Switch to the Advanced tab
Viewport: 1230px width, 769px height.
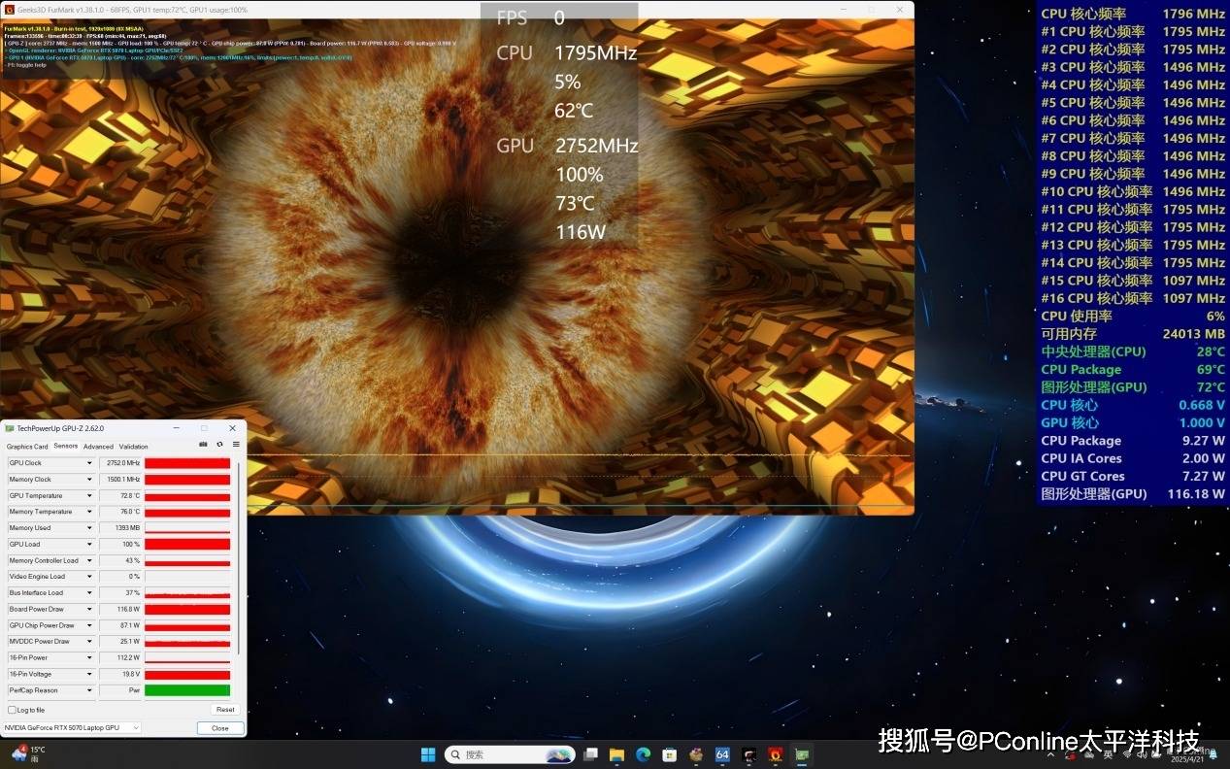click(x=98, y=447)
